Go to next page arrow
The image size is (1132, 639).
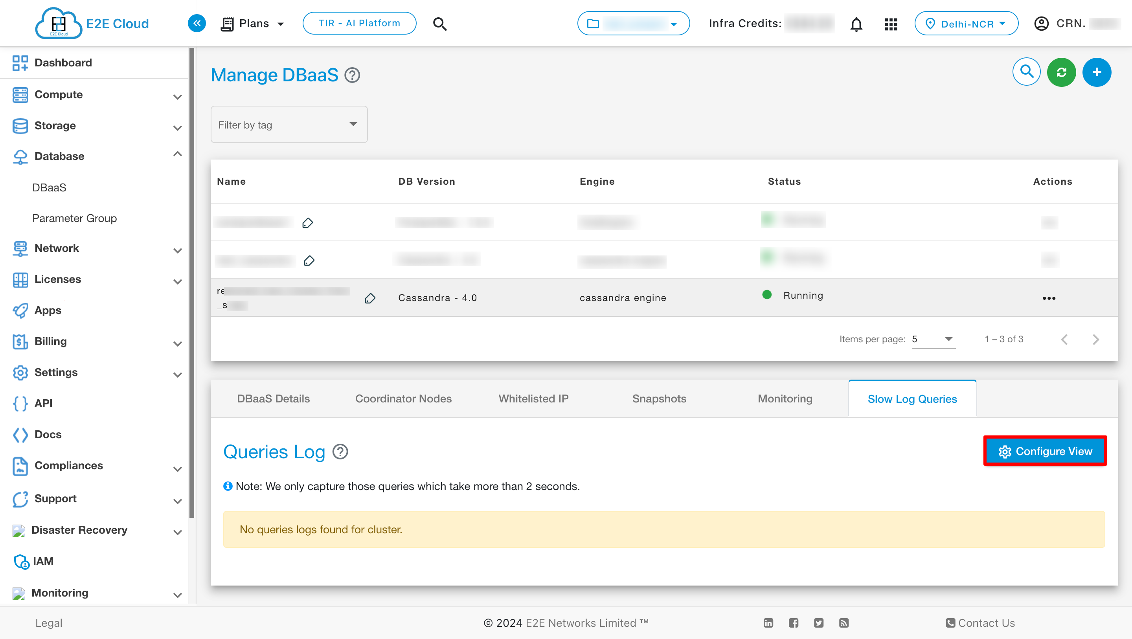coord(1095,339)
